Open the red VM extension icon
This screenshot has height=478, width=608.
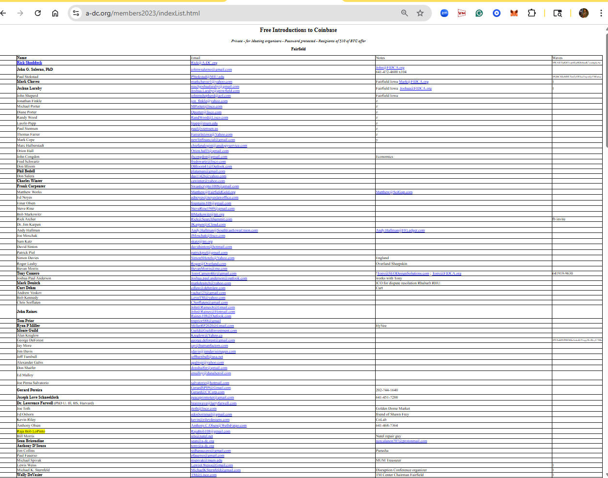click(x=462, y=13)
